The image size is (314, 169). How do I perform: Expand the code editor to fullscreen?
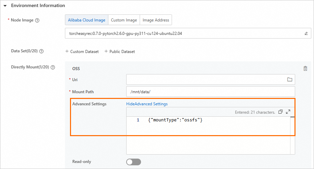(x=288, y=112)
